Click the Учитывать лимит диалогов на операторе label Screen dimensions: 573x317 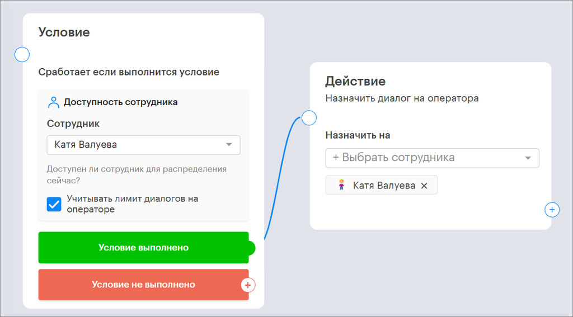tap(132, 204)
